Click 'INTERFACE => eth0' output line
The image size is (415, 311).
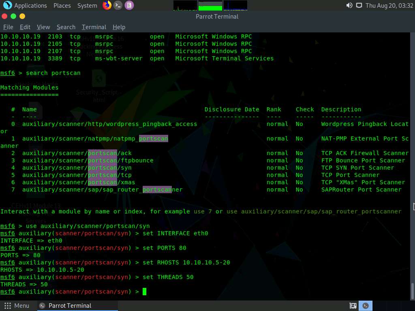(31, 241)
